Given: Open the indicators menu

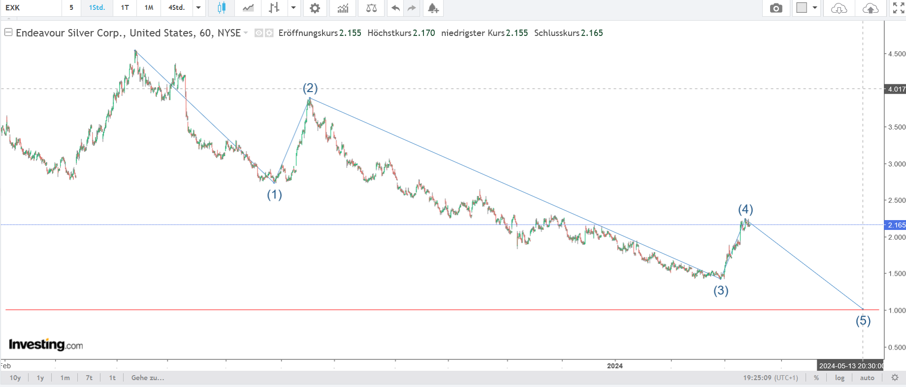Looking at the screenshot, I should point(343,8).
